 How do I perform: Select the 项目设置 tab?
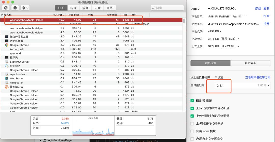pos(211,63)
